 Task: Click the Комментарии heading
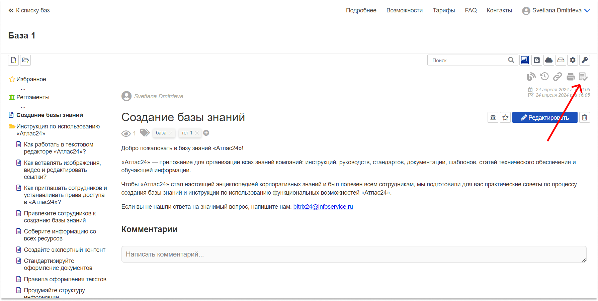point(149,229)
